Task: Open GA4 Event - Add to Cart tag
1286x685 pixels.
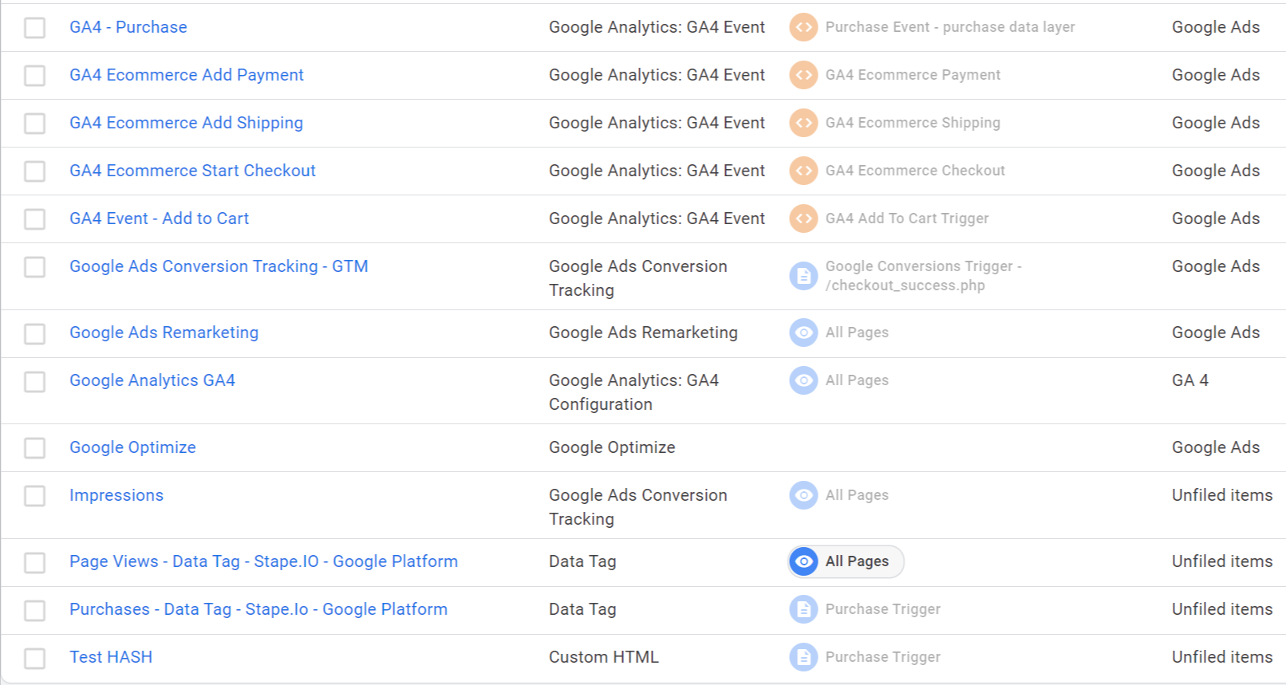Action: (x=159, y=218)
